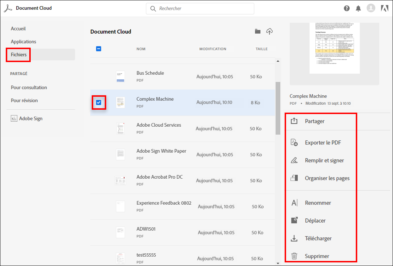393x266 pixels.
Task: Choose Renommer action
Action: click(x=318, y=202)
